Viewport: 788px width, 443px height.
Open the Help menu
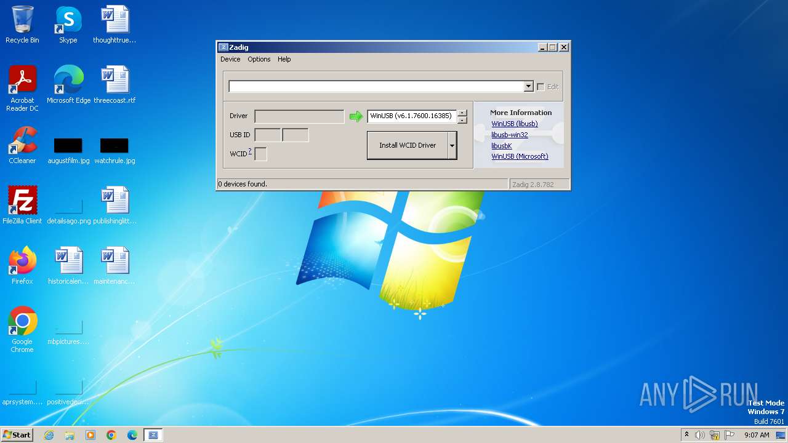284,59
